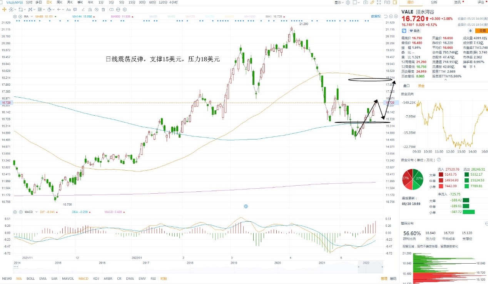Image resolution: width=488 pixels, height=284 pixels.
Task: Remove the MACD indicator panel
Action: (x=21, y=212)
